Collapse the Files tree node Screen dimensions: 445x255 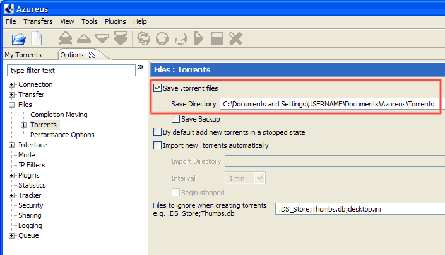(x=11, y=105)
